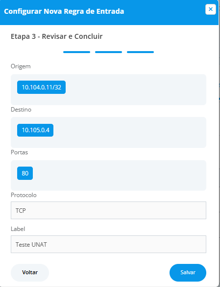Click empty area of the Origem box
This screenshot has width=220, height=287.
[135, 89]
